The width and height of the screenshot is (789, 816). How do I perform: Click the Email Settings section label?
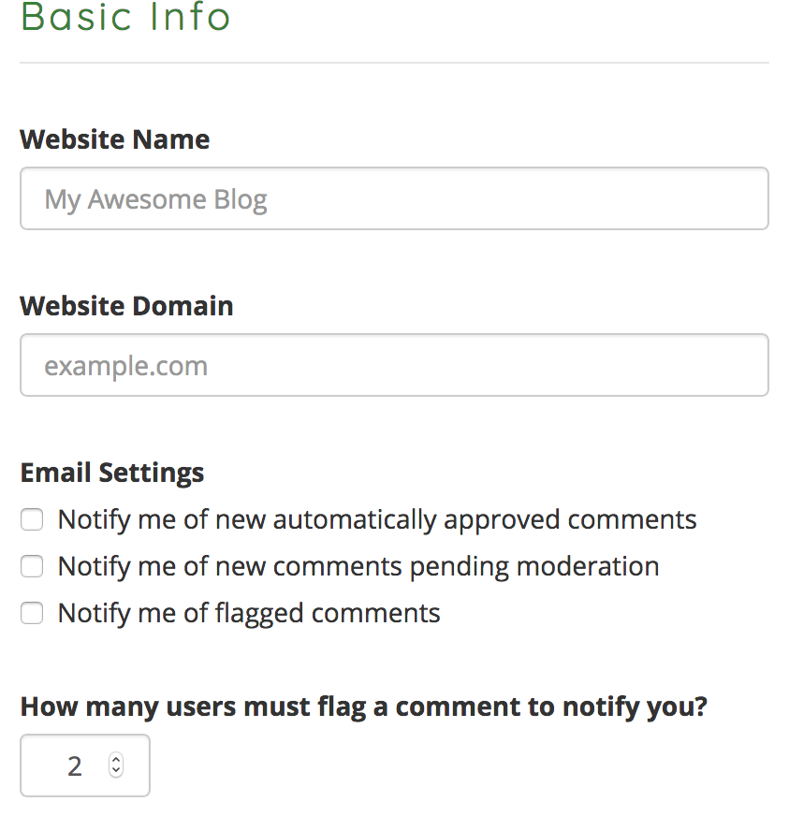tap(112, 474)
